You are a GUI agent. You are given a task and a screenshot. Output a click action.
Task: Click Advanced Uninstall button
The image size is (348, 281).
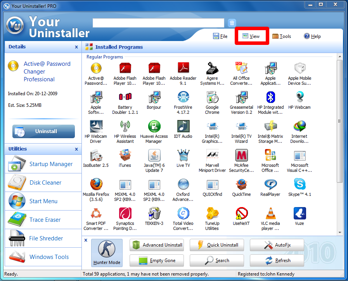coord(157,245)
